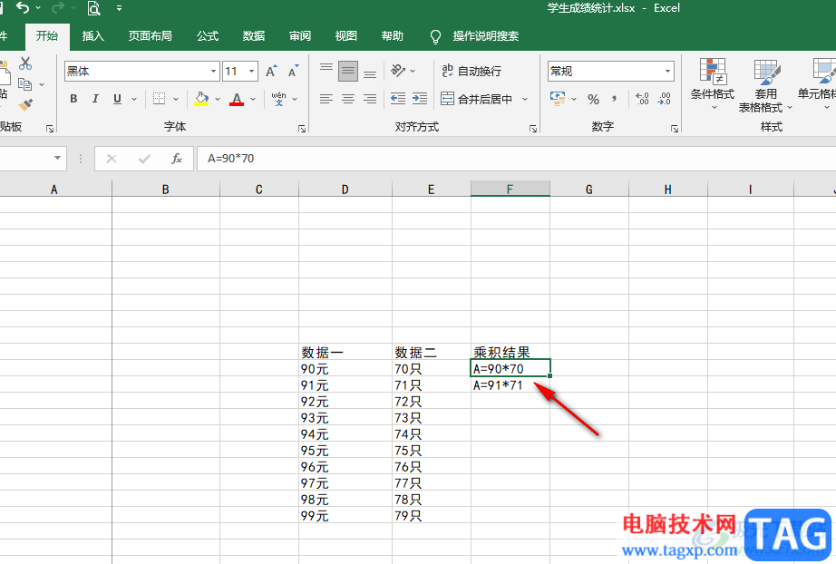Viewport: 836px width, 564px height.
Task: Expand the Underline style dropdown arrow
Action: click(134, 99)
